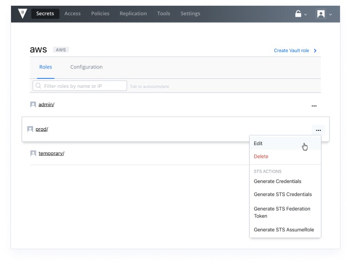Viewport: 351px width, 265px height.
Task: Click the prod role icon
Action: pos(30,129)
